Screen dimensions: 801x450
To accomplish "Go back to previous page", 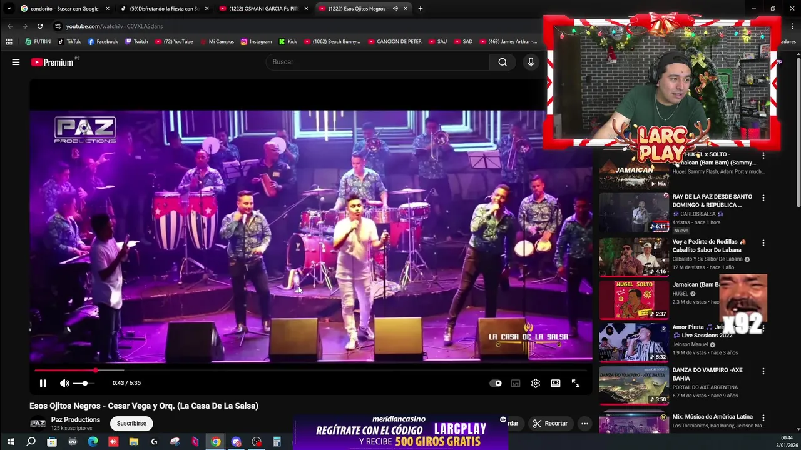I will point(10,26).
